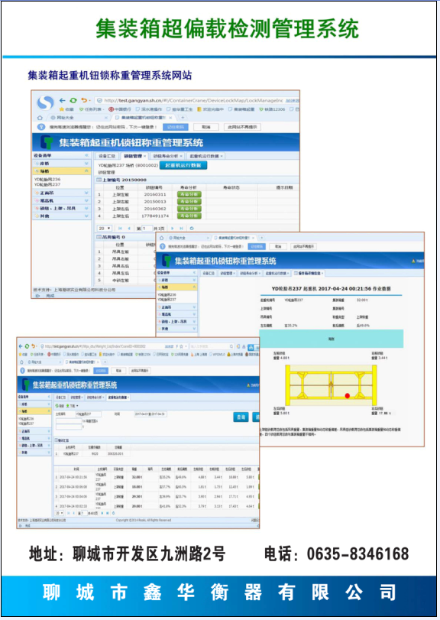Screen dimensions: 440x620
Task: Go to next page in top screenshot pager
Action: point(172,228)
